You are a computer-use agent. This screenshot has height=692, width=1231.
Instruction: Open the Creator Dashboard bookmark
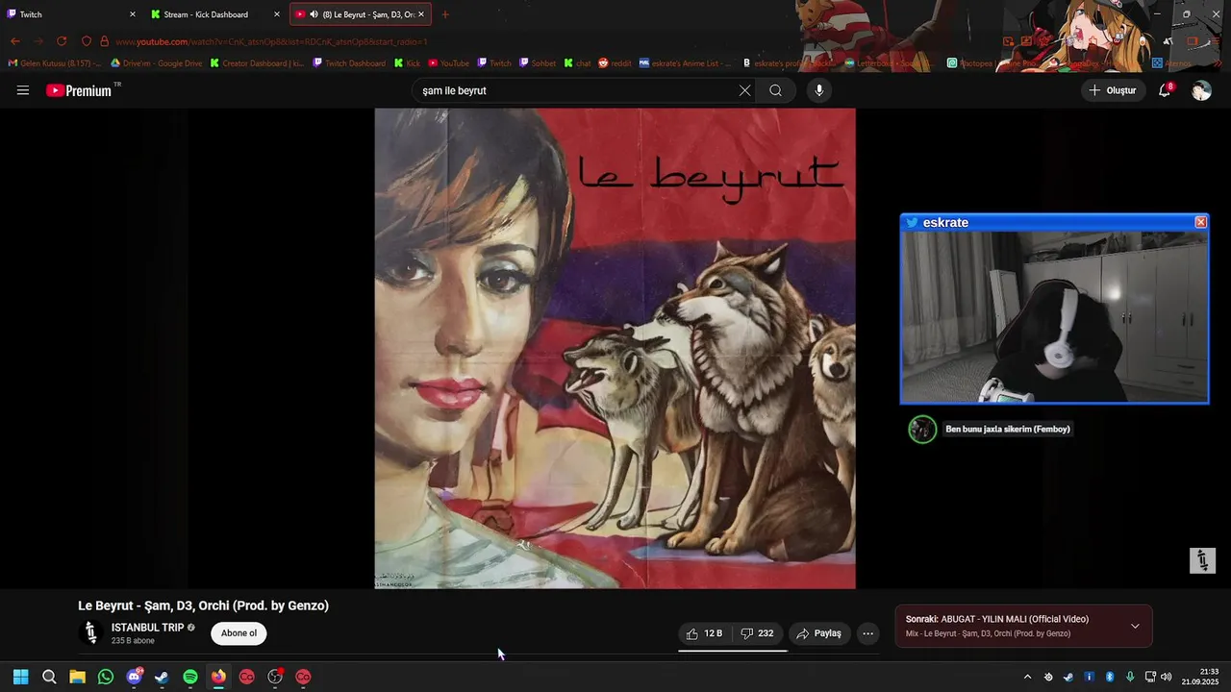(x=256, y=63)
